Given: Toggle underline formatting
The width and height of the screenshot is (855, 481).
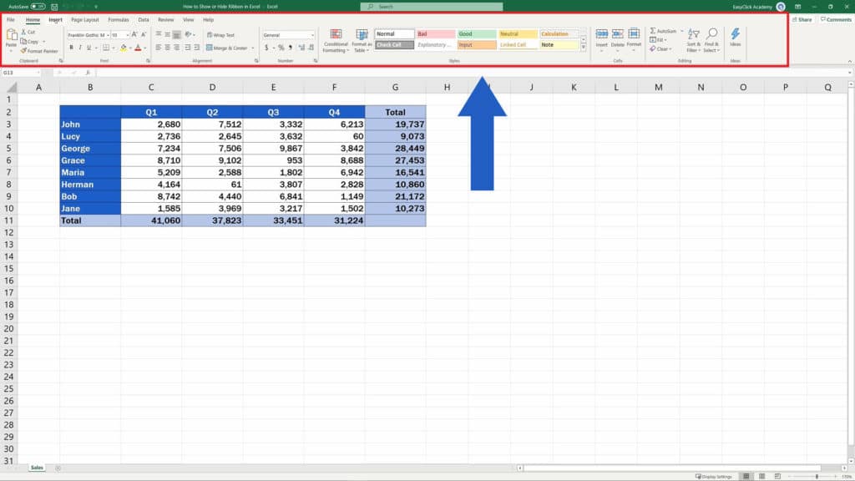Looking at the screenshot, I should tap(88, 47).
